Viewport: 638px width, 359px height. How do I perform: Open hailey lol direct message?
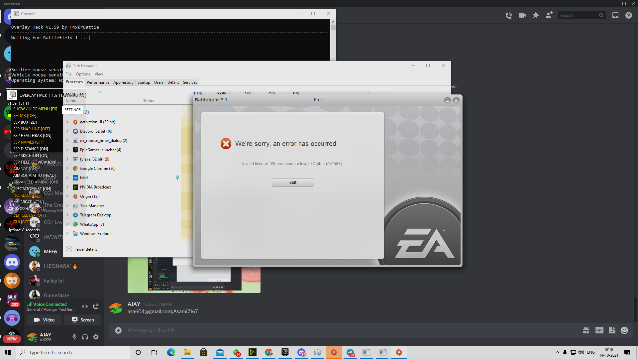point(64,281)
